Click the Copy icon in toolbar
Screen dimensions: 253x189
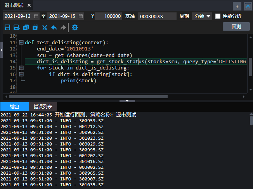26,28
